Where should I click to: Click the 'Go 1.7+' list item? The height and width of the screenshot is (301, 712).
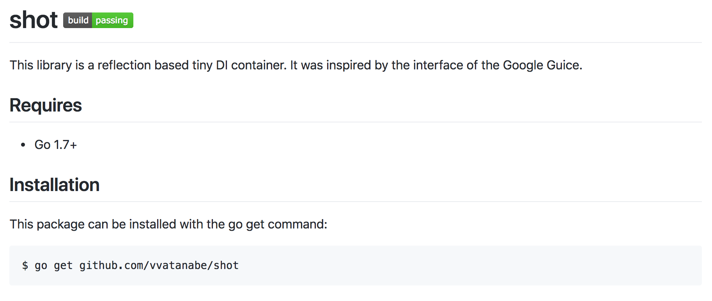56,145
